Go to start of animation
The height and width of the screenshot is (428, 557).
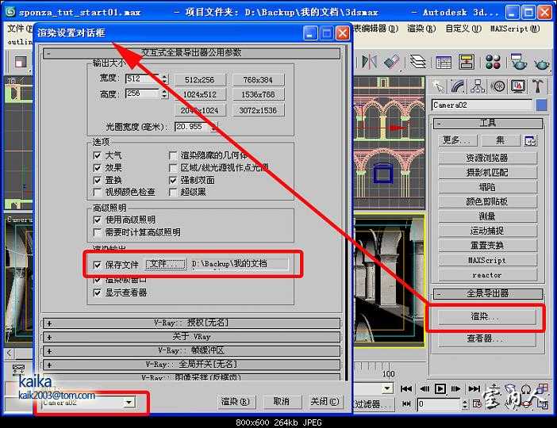406,389
